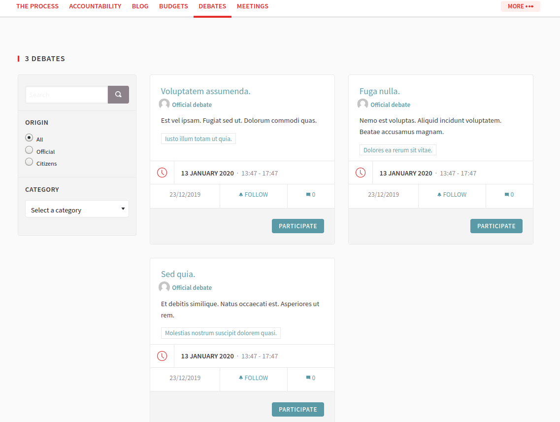The image size is (560, 422).
Task: Follow the Fuga nulla debate
Action: (x=452, y=195)
